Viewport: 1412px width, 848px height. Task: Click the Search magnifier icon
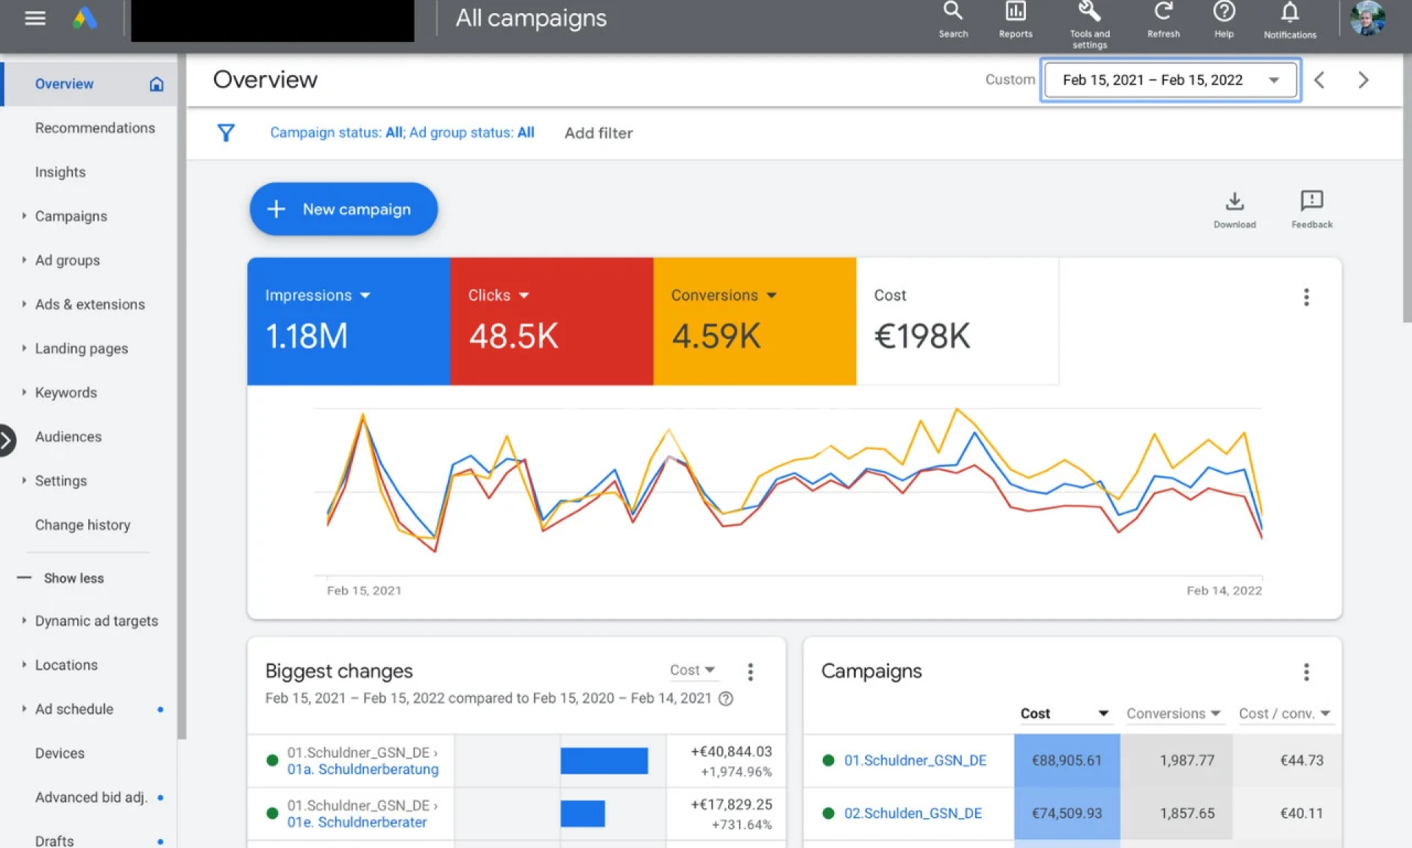[x=952, y=12]
